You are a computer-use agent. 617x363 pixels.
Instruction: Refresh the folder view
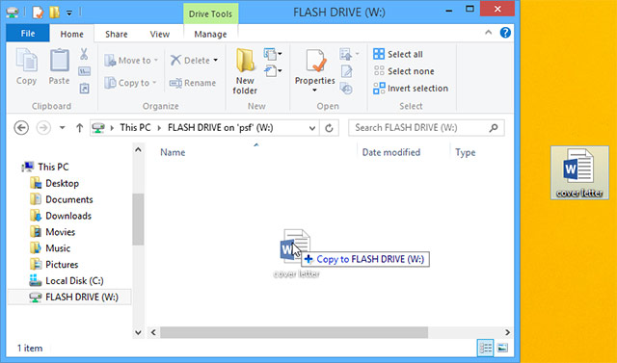pyautogui.click(x=329, y=128)
